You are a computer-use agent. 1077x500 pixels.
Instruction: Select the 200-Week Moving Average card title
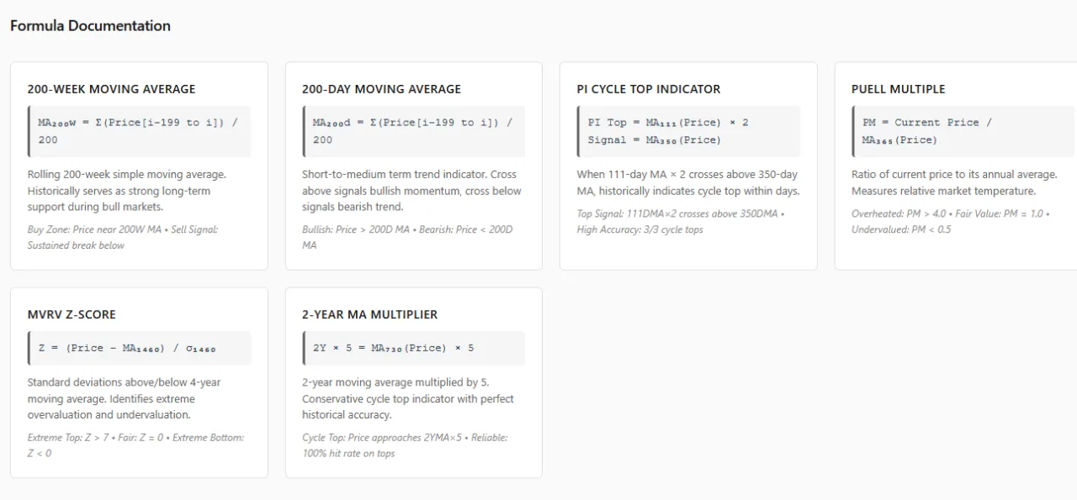tap(111, 89)
